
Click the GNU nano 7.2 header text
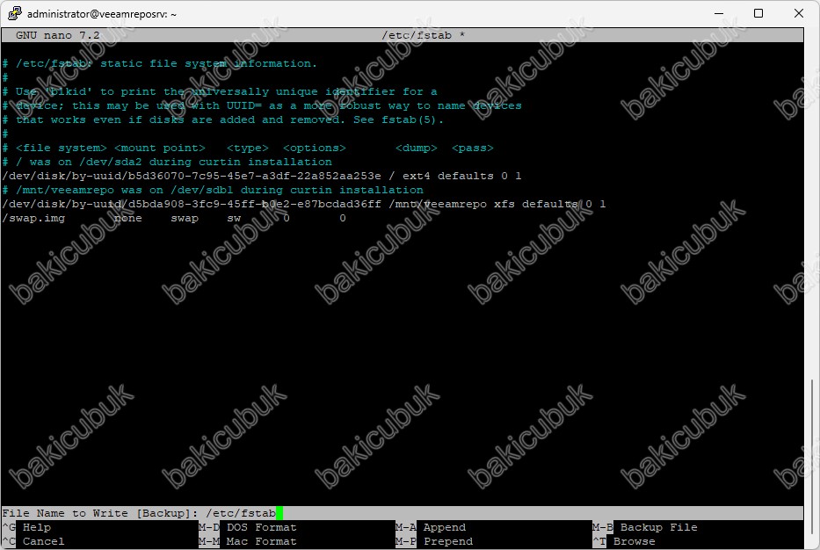click(x=57, y=35)
